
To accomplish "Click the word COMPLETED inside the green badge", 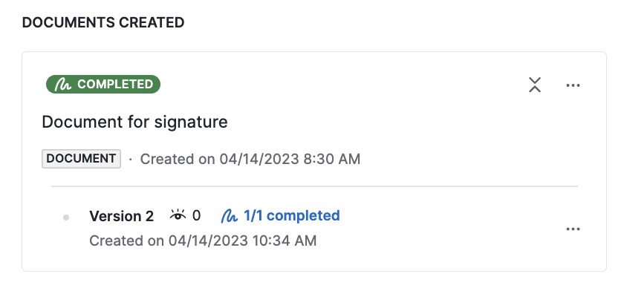I will (115, 85).
